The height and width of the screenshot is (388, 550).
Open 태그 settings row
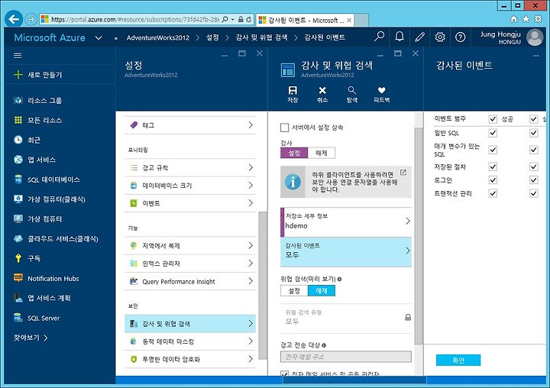point(190,125)
